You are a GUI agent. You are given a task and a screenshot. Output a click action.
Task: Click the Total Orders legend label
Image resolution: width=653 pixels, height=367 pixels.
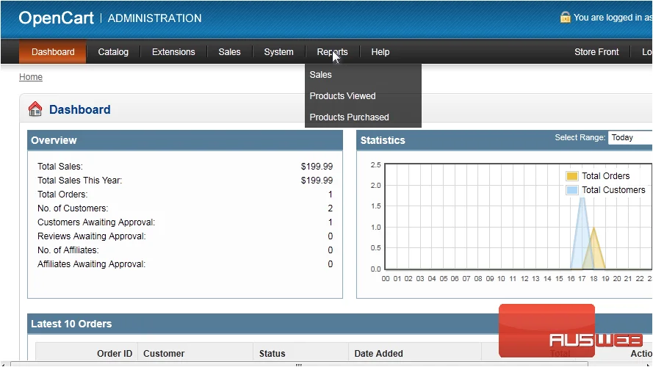(605, 176)
